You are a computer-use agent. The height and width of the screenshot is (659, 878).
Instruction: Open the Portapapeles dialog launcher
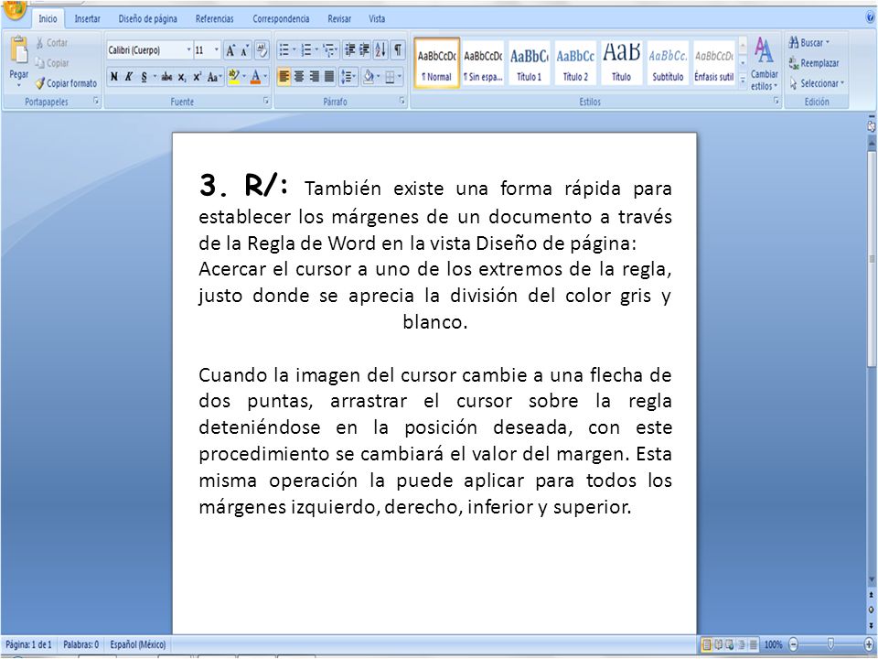pos(96,102)
